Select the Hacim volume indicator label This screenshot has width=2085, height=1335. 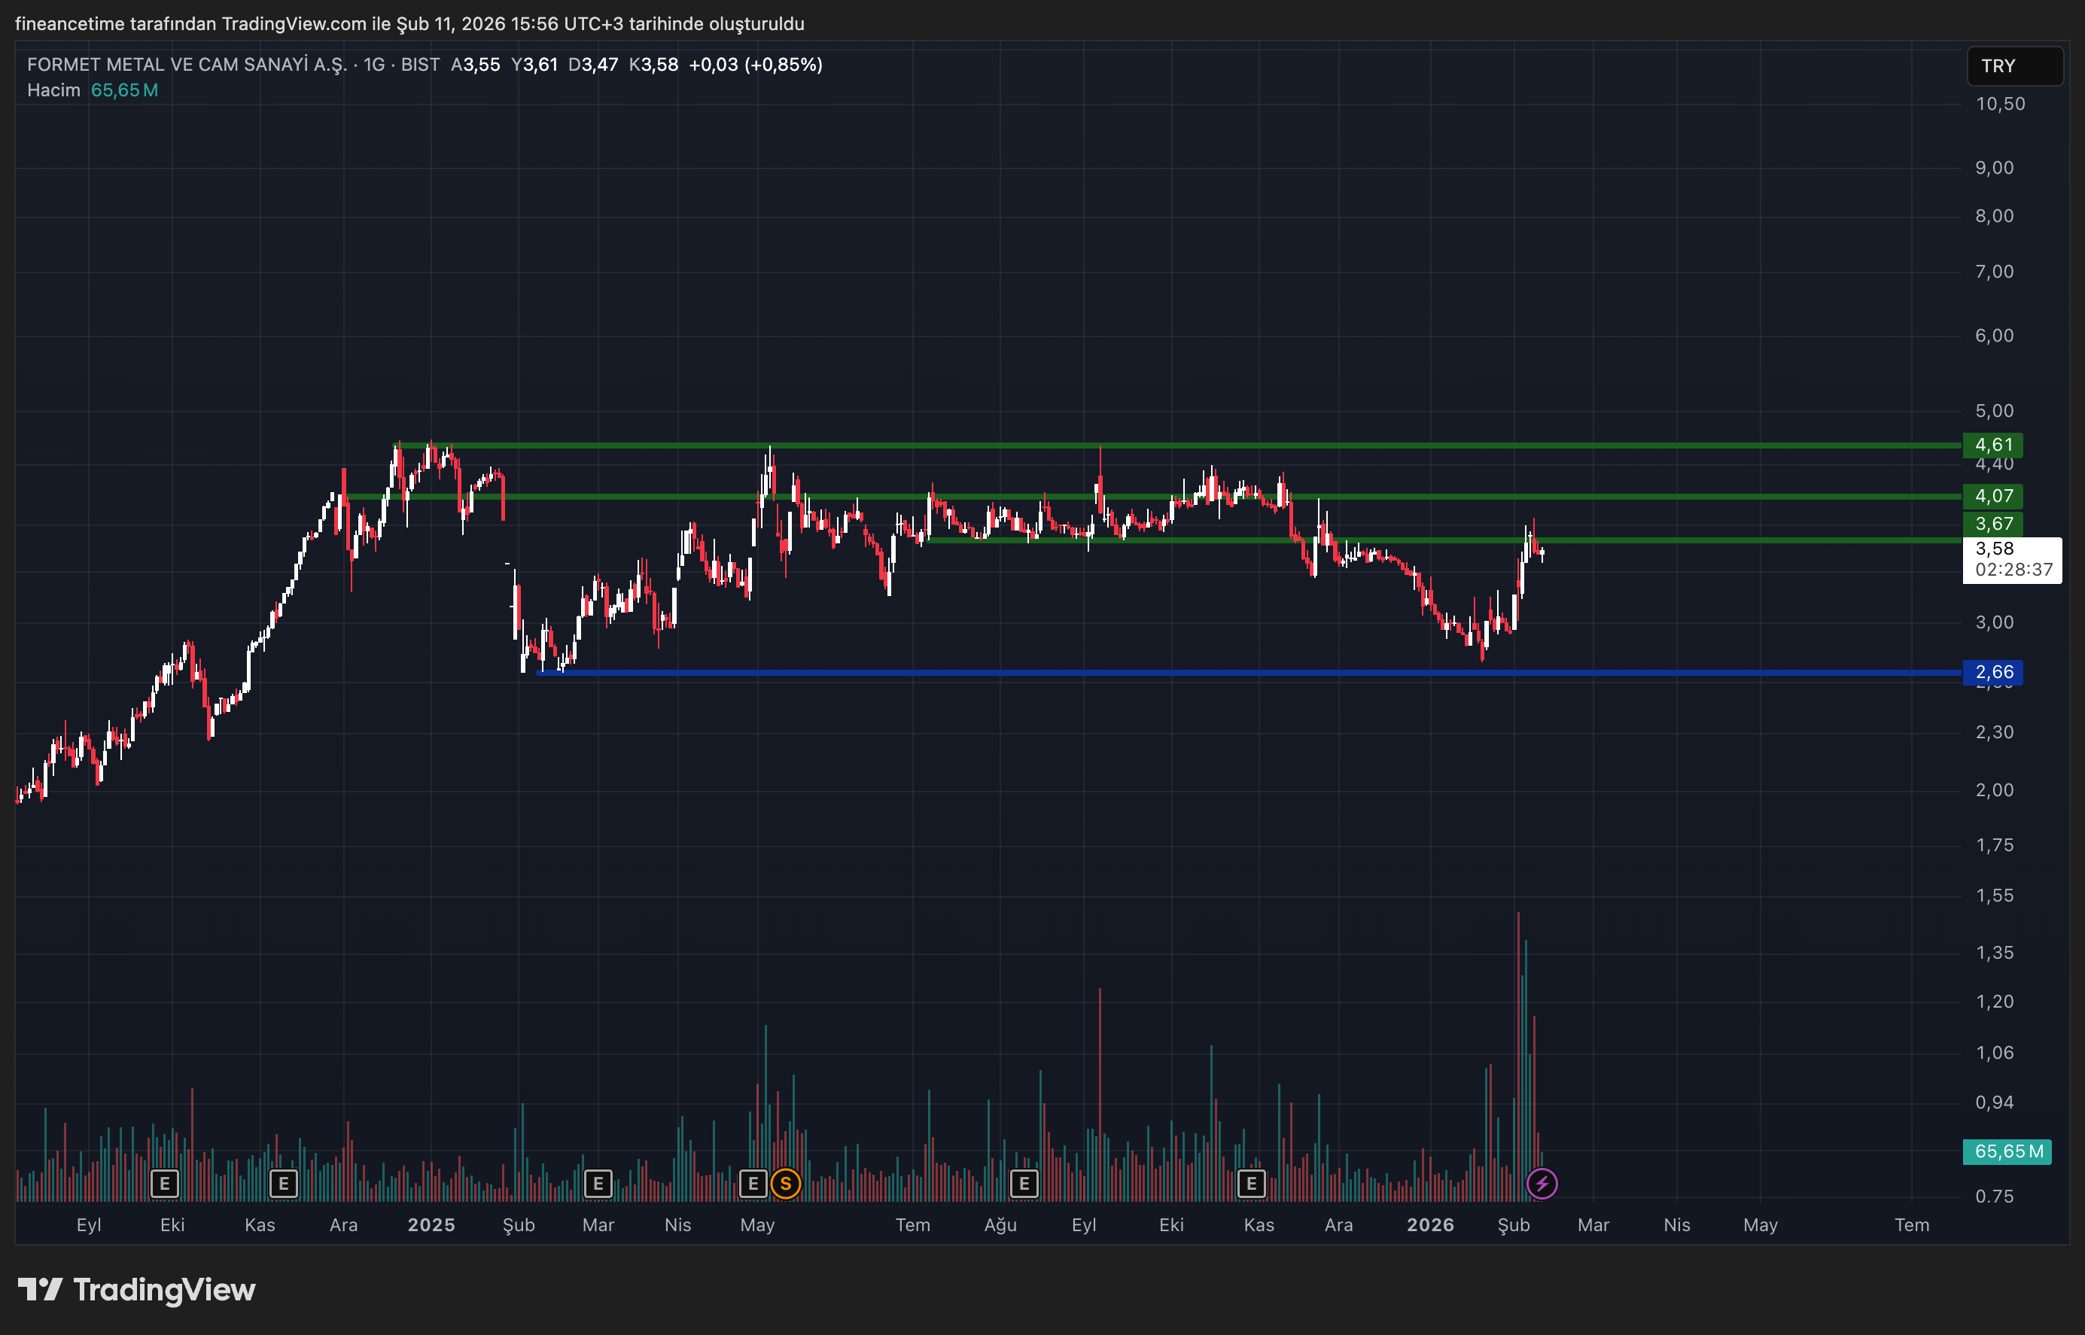(53, 90)
